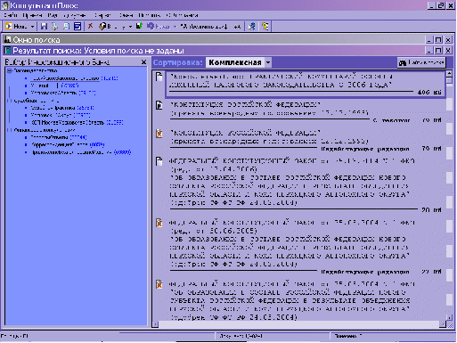Open the Помощь menu
This screenshot has width=457, height=343.
click(x=150, y=15)
